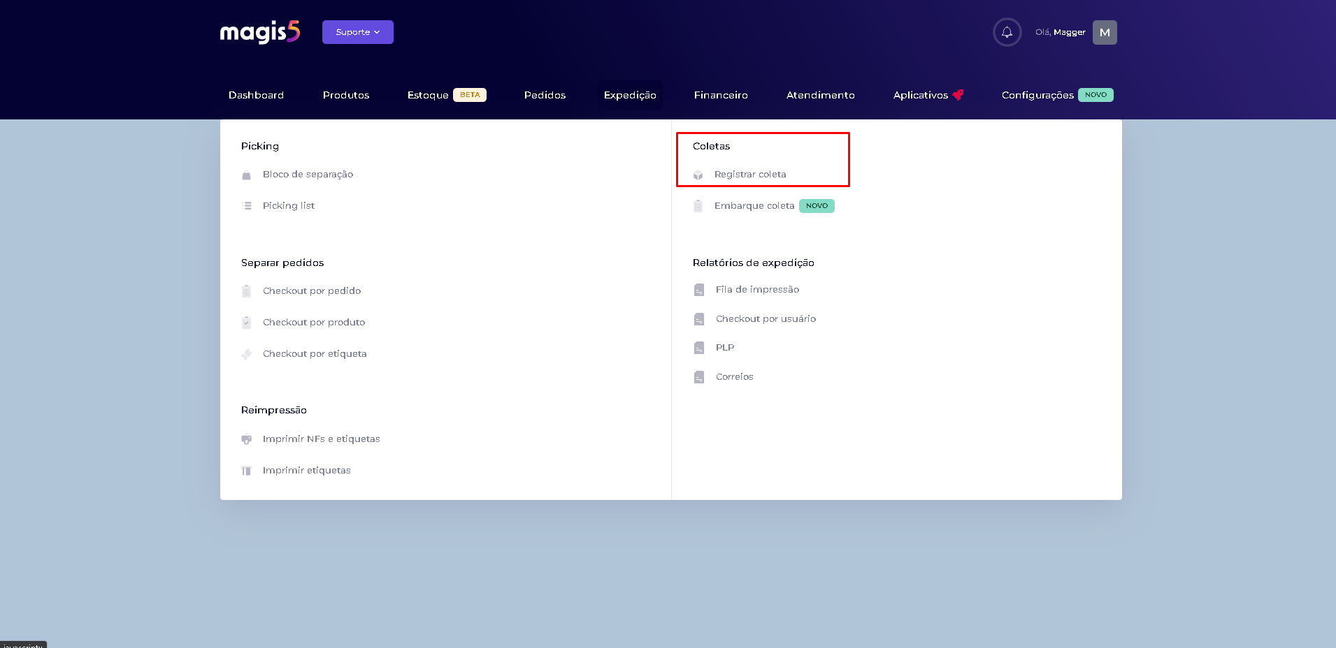Click the Picking list icon
1336x648 pixels.
pos(246,206)
